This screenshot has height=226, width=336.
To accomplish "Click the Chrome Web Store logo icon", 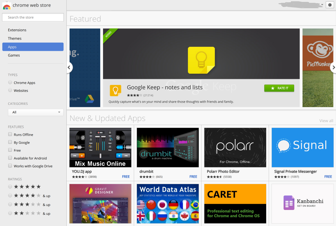I will pos(6,5).
